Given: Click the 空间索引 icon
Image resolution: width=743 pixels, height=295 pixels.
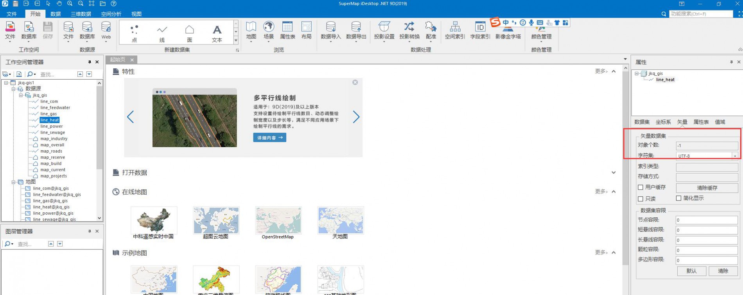Looking at the screenshot, I should pos(455,30).
